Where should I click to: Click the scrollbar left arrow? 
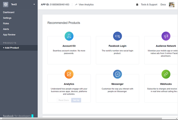pos(1,118)
